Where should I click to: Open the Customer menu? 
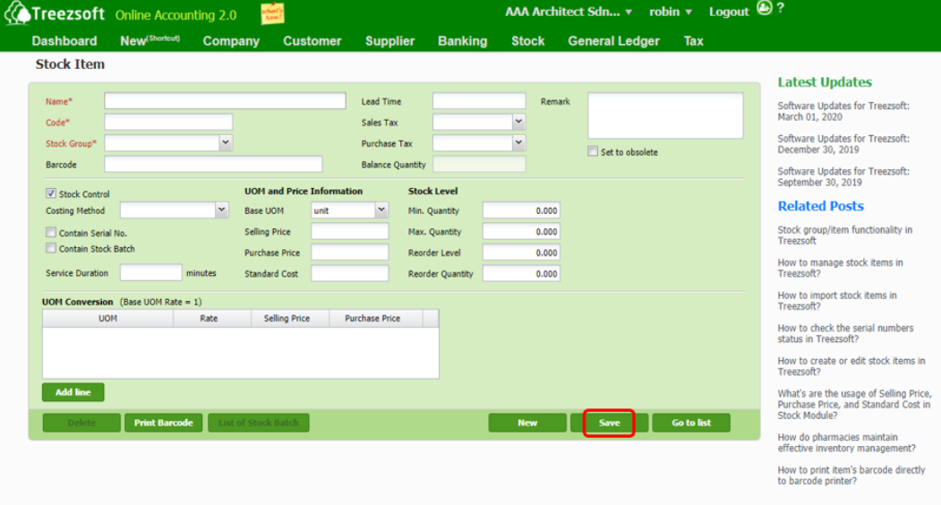click(x=312, y=41)
